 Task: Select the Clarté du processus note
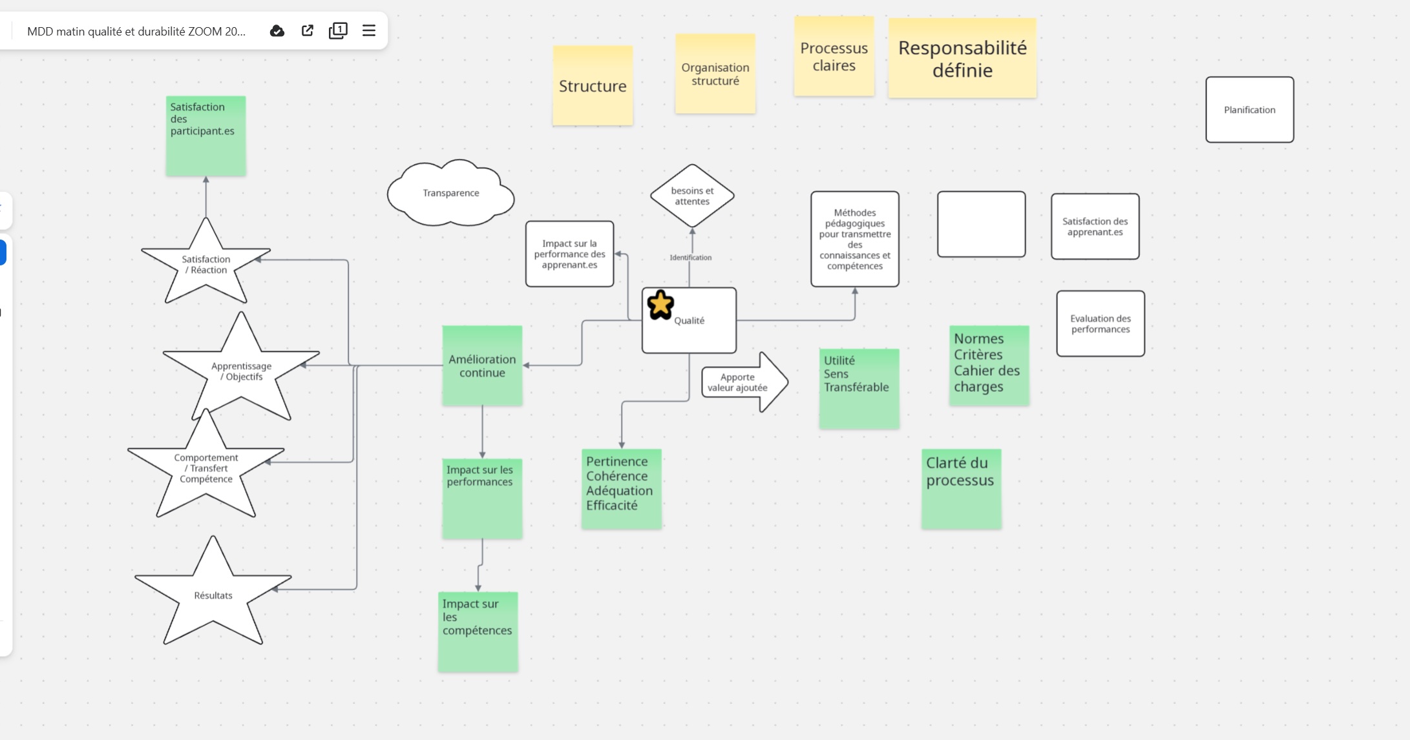pos(961,489)
